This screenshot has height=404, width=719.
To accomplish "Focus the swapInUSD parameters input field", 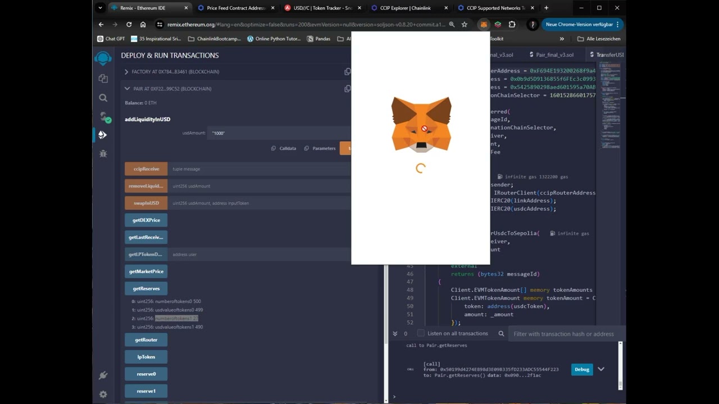I will point(260,203).
